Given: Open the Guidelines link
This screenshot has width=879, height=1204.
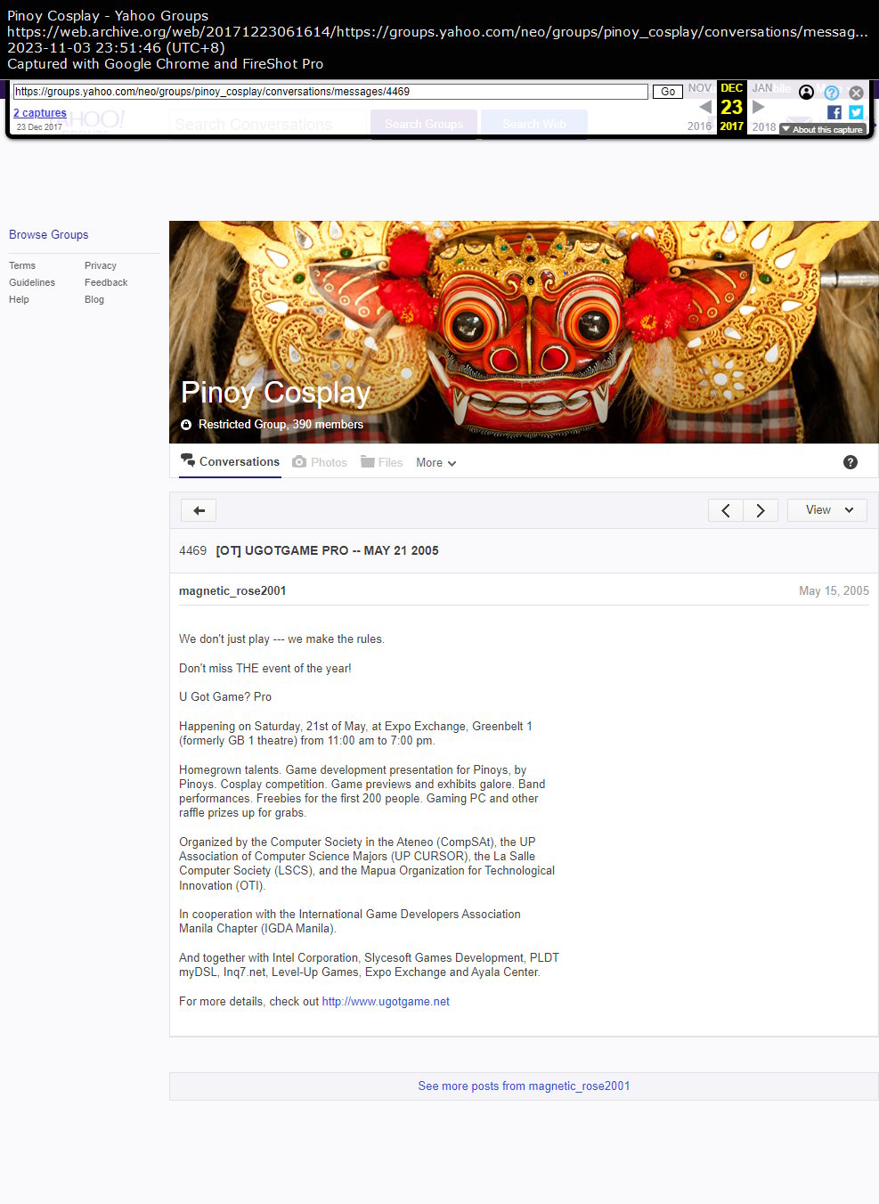Looking at the screenshot, I should point(32,282).
